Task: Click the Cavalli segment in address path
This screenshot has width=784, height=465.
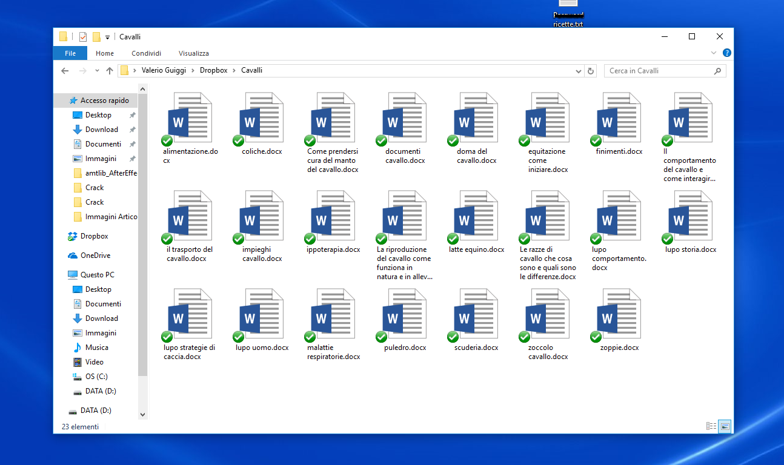Action: (251, 70)
